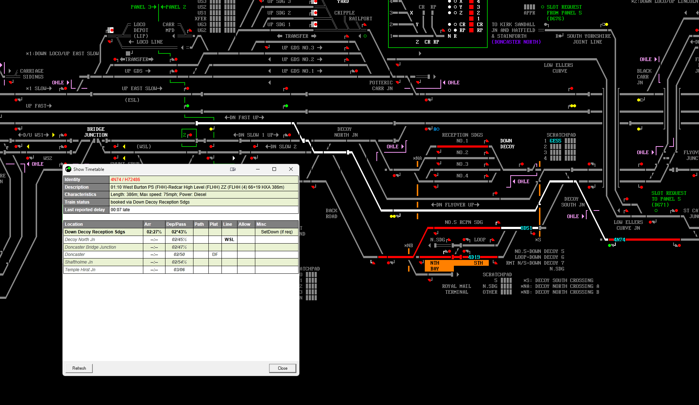Click the yellow signal near South Yorkshire Joint Line

pyautogui.click(x=606, y=24)
